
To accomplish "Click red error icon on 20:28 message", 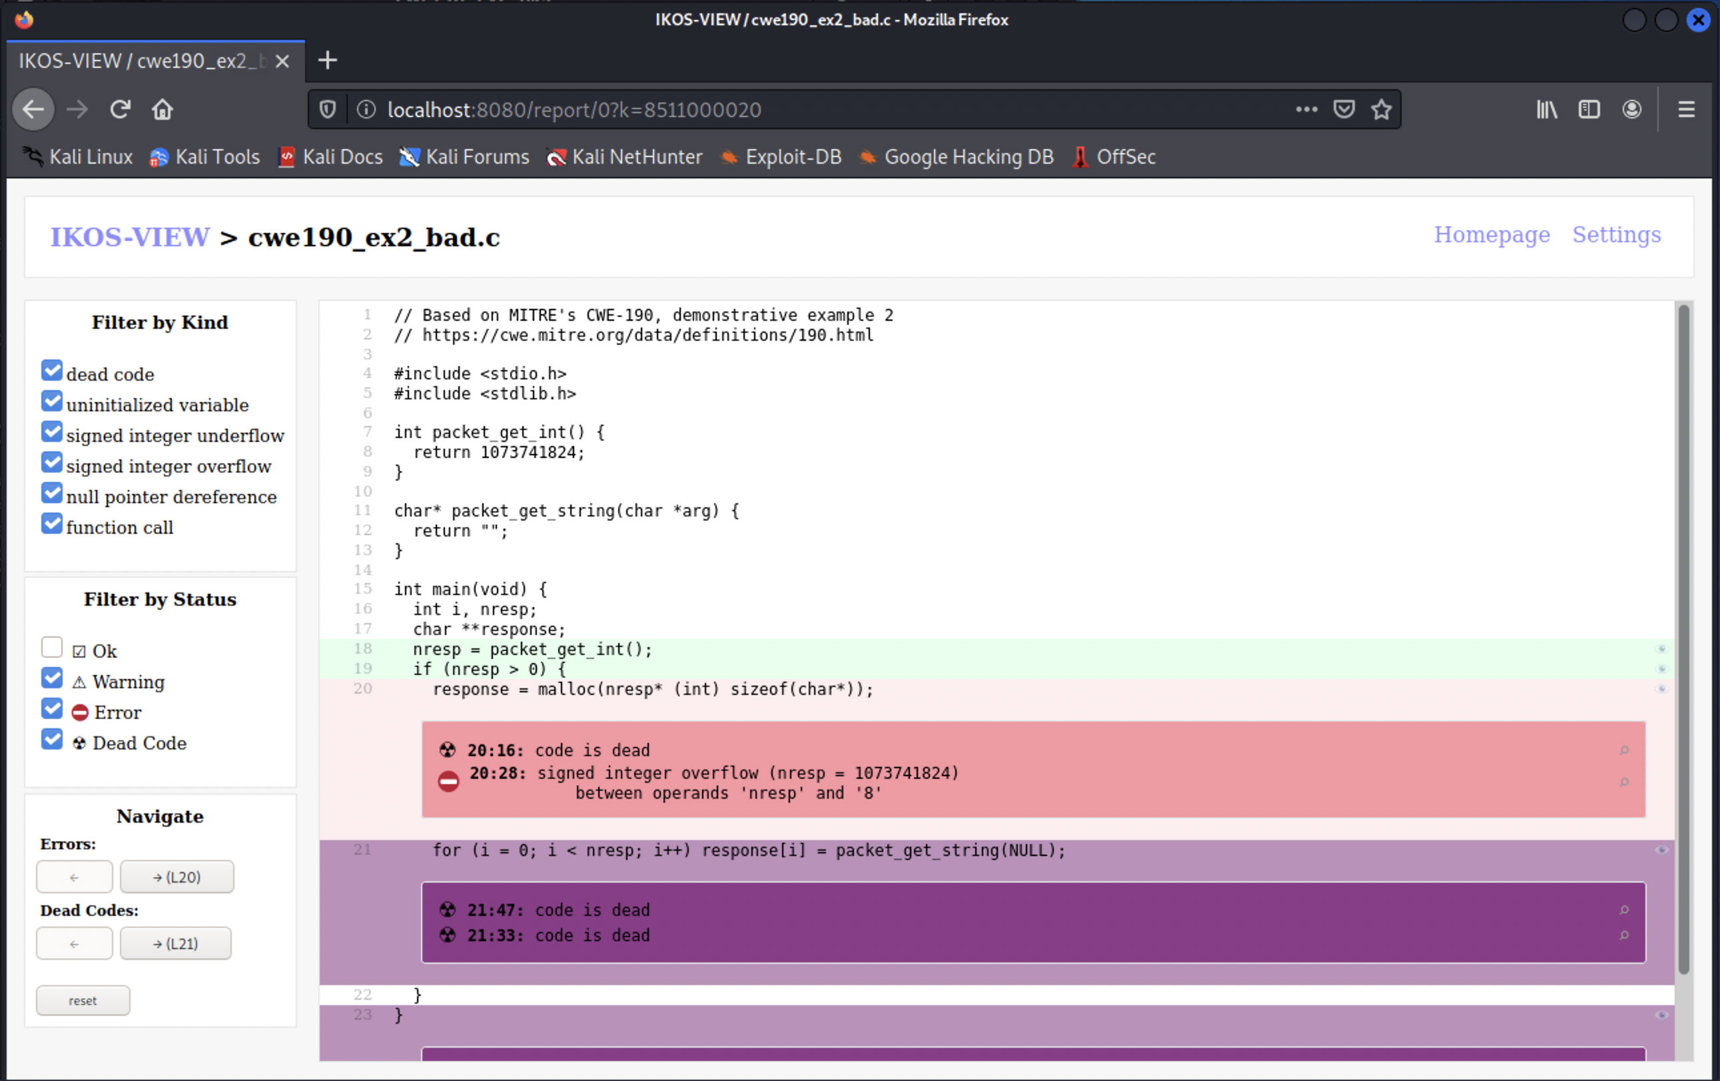I will click(x=448, y=781).
